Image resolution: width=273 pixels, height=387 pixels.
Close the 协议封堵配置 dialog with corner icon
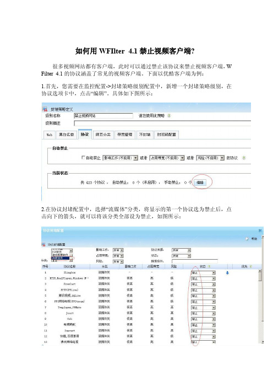pos(260,230)
